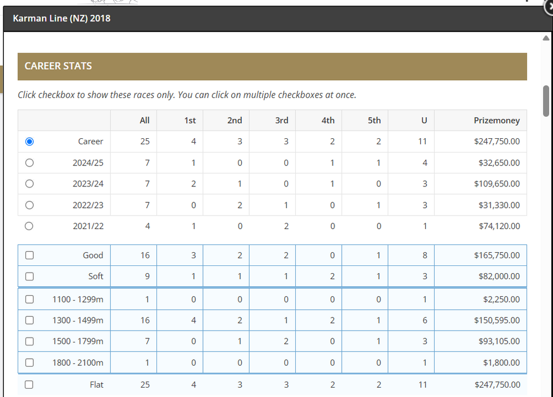Click the Prizemoney column header
553x397 pixels.
coord(496,121)
